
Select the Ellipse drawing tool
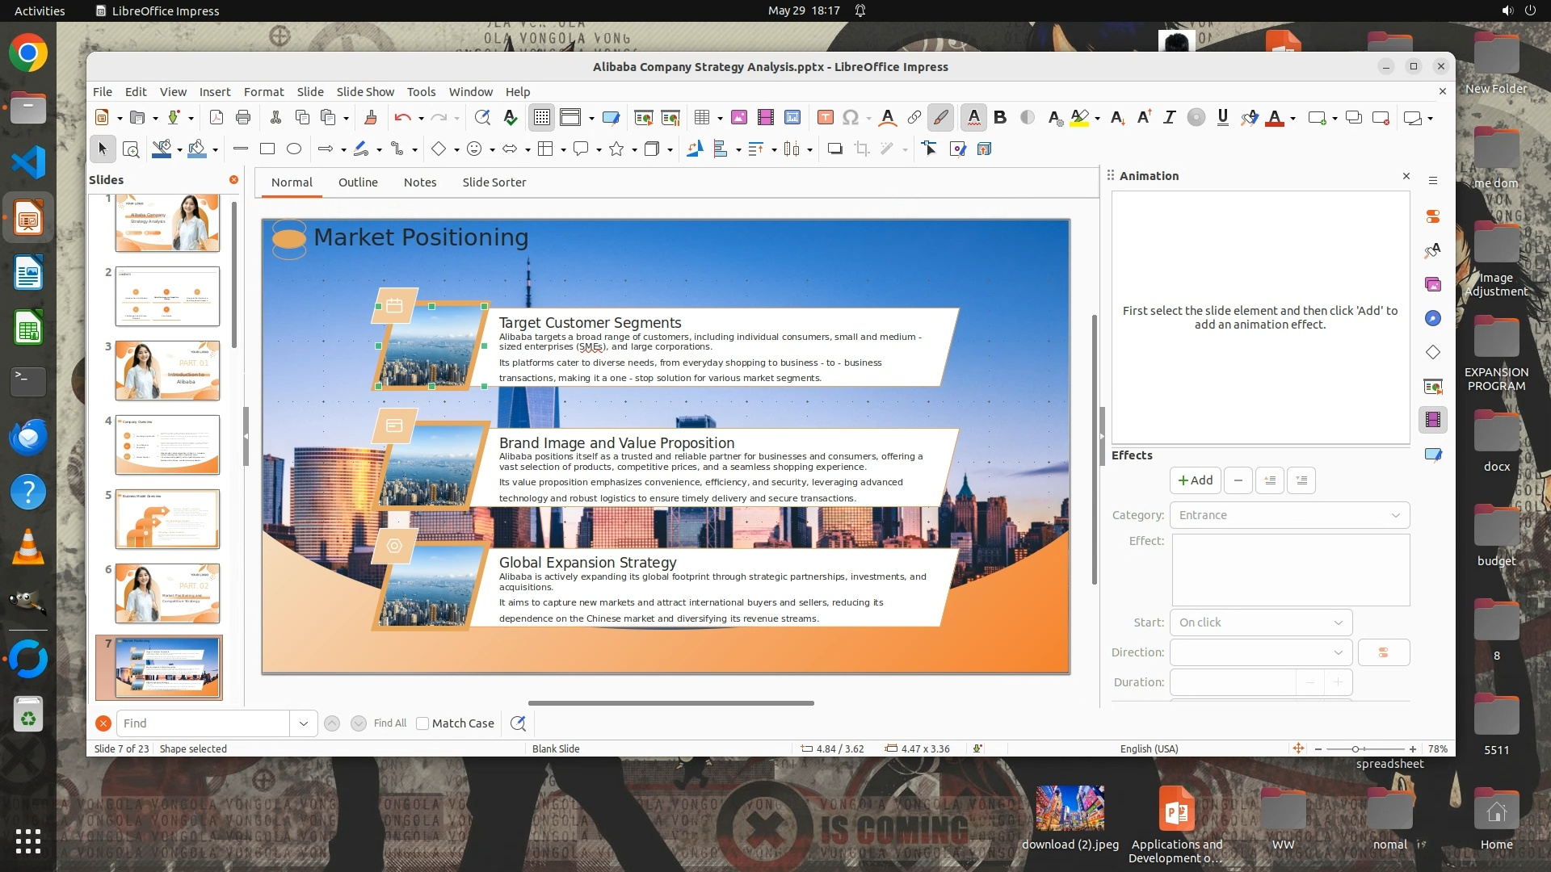(x=294, y=149)
